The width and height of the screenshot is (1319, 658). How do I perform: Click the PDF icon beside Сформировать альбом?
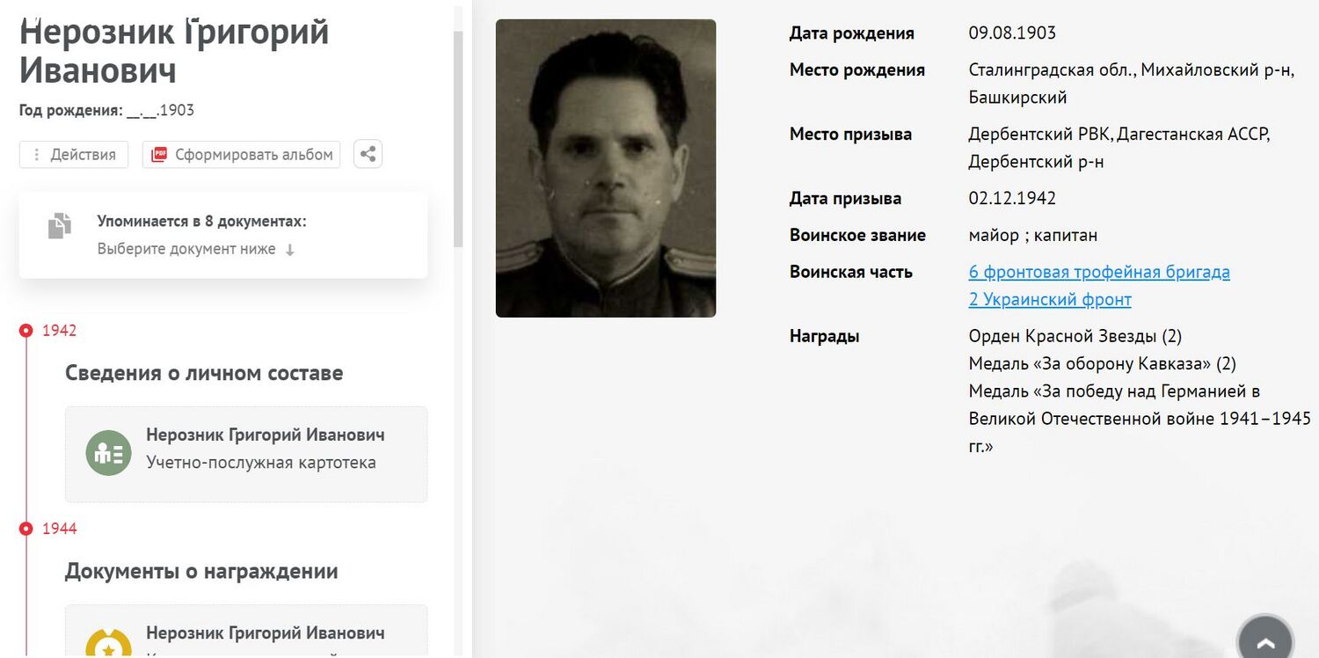[x=159, y=155]
